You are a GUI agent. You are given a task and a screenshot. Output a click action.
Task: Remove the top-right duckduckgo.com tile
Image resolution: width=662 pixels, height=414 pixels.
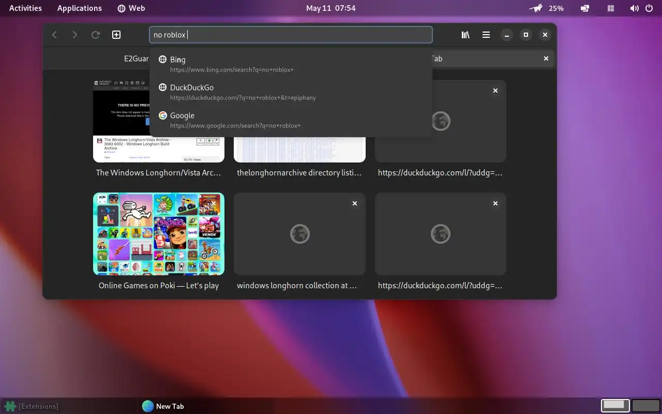(x=495, y=91)
